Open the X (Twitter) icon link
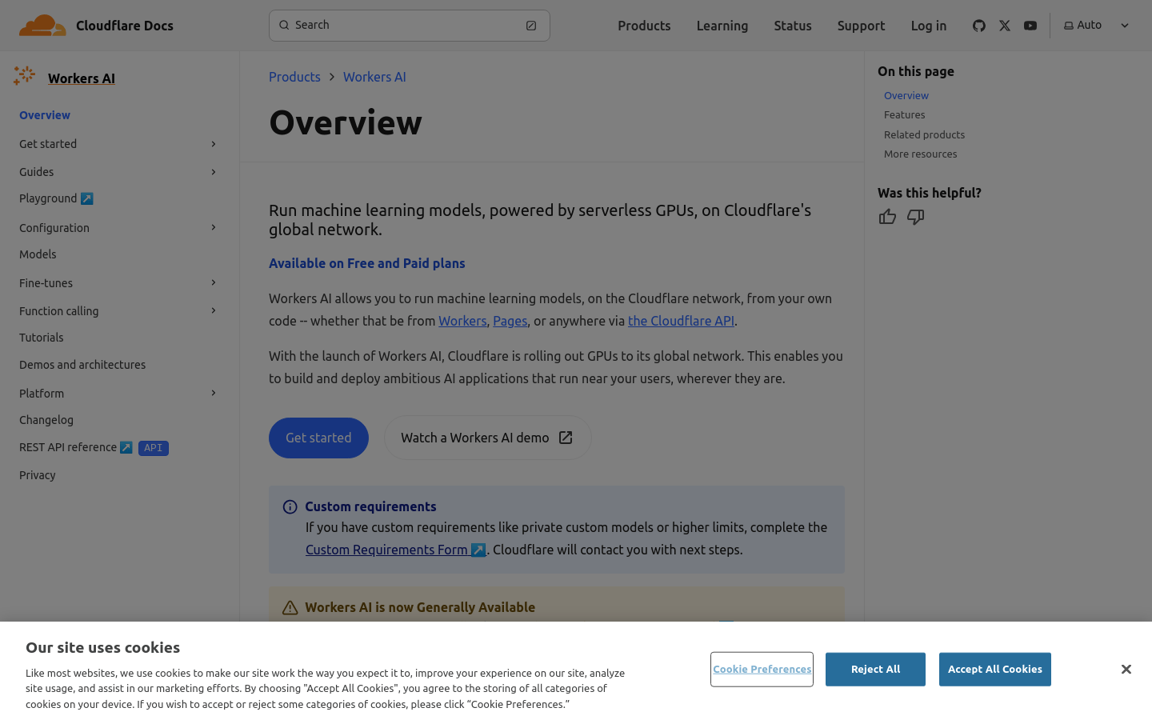 click(1005, 26)
